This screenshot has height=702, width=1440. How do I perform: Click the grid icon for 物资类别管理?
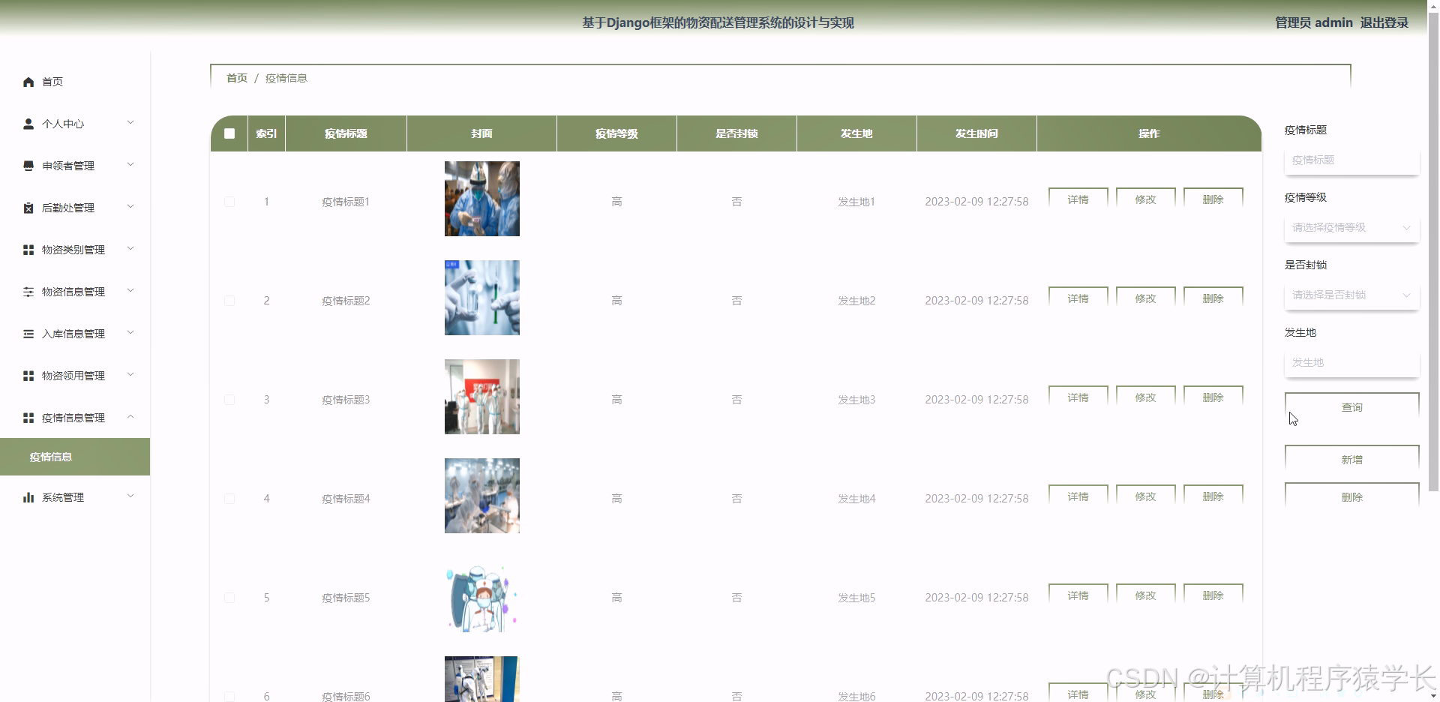[x=28, y=250]
